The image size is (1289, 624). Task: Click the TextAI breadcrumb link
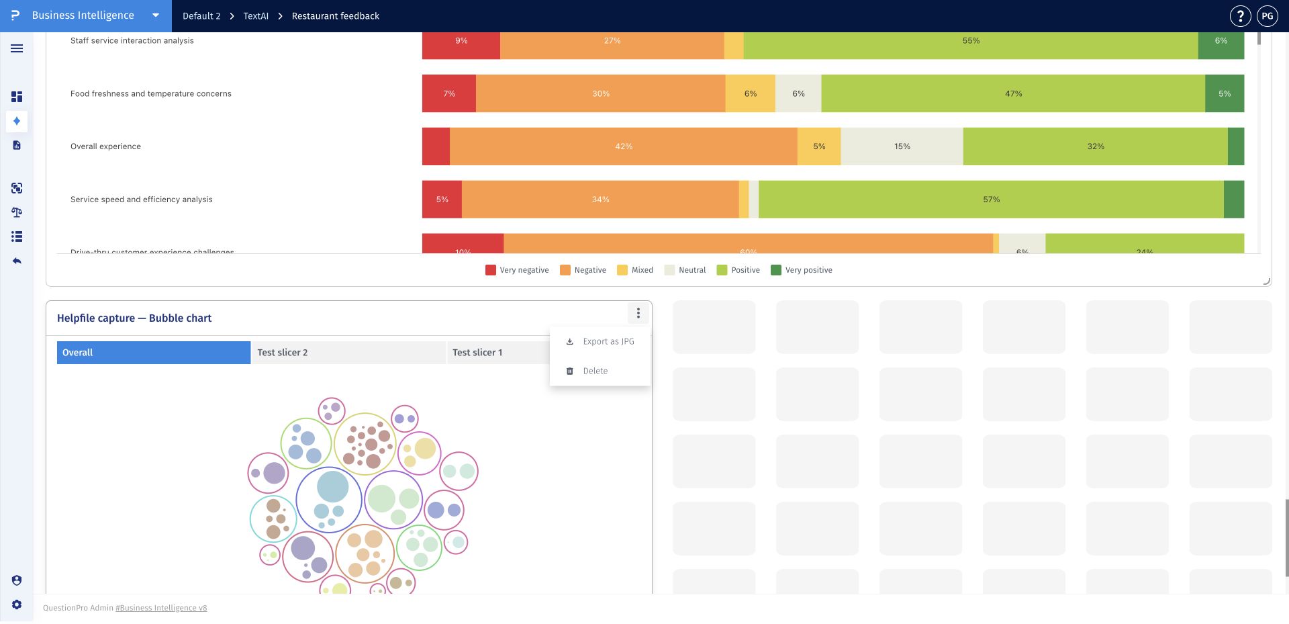(256, 16)
